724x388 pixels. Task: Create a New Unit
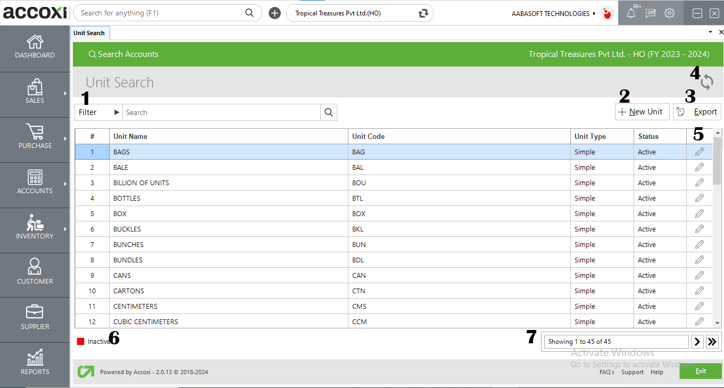point(642,112)
